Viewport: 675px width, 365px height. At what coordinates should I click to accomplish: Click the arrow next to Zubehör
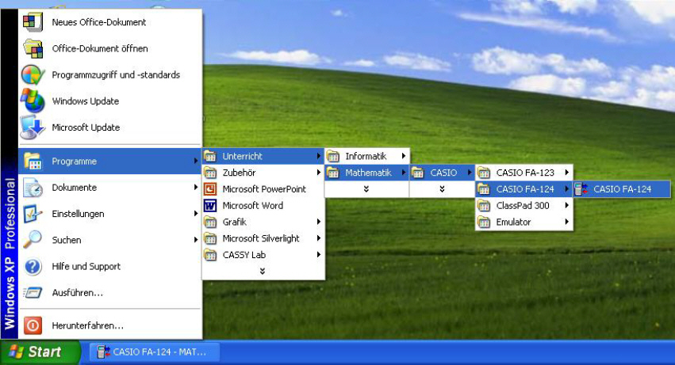coord(319,173)
